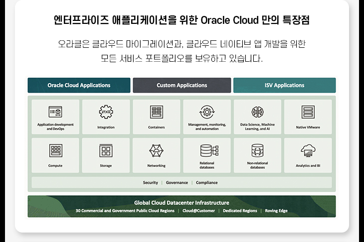Click the Cloud@Customer text
The height and width of the screenshot is (242, 364).
click(x=199, y=211)
